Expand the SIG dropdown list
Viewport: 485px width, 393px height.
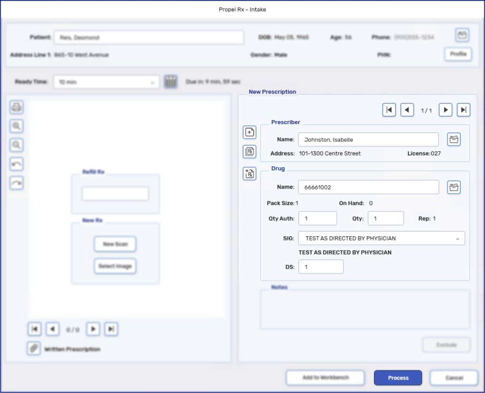click(458, 238)
